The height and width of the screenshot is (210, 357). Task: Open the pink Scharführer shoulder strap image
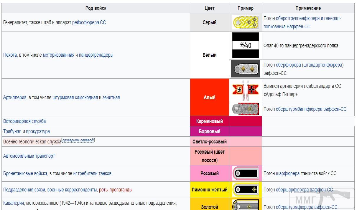point(245,173)
